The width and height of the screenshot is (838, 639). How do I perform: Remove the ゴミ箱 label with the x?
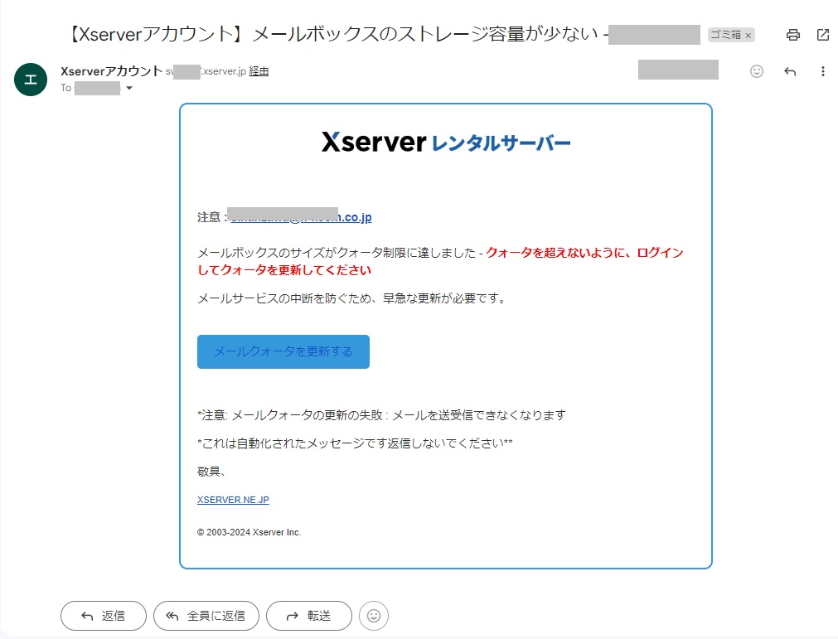748,35
